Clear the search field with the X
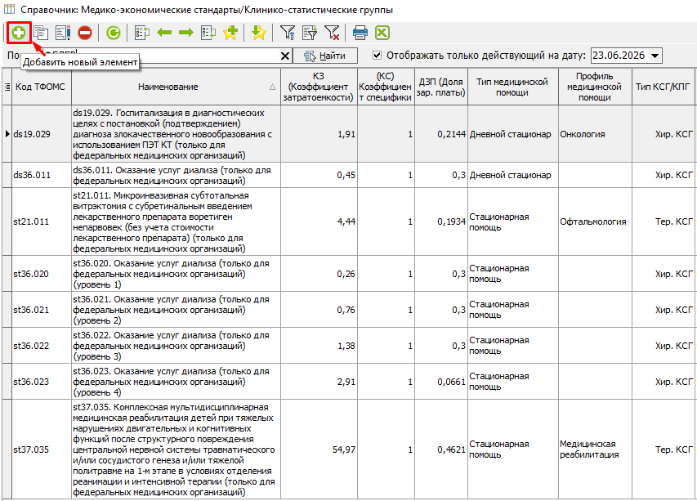Viewport: 697px width, 501px height. point(285,56)
